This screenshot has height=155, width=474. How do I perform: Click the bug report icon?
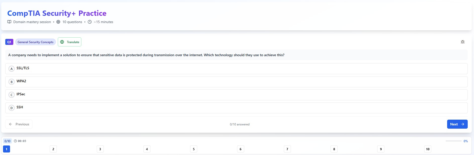pyautogui.click(x=462, y=42)
